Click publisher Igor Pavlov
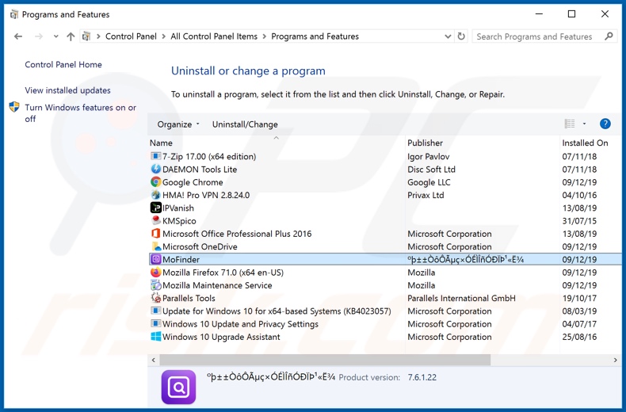Screen dimensions: 626x412 click(428, 157)
